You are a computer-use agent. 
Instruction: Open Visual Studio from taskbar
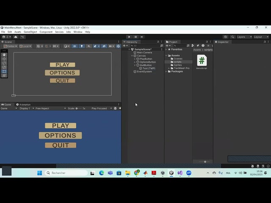[180, 173]
